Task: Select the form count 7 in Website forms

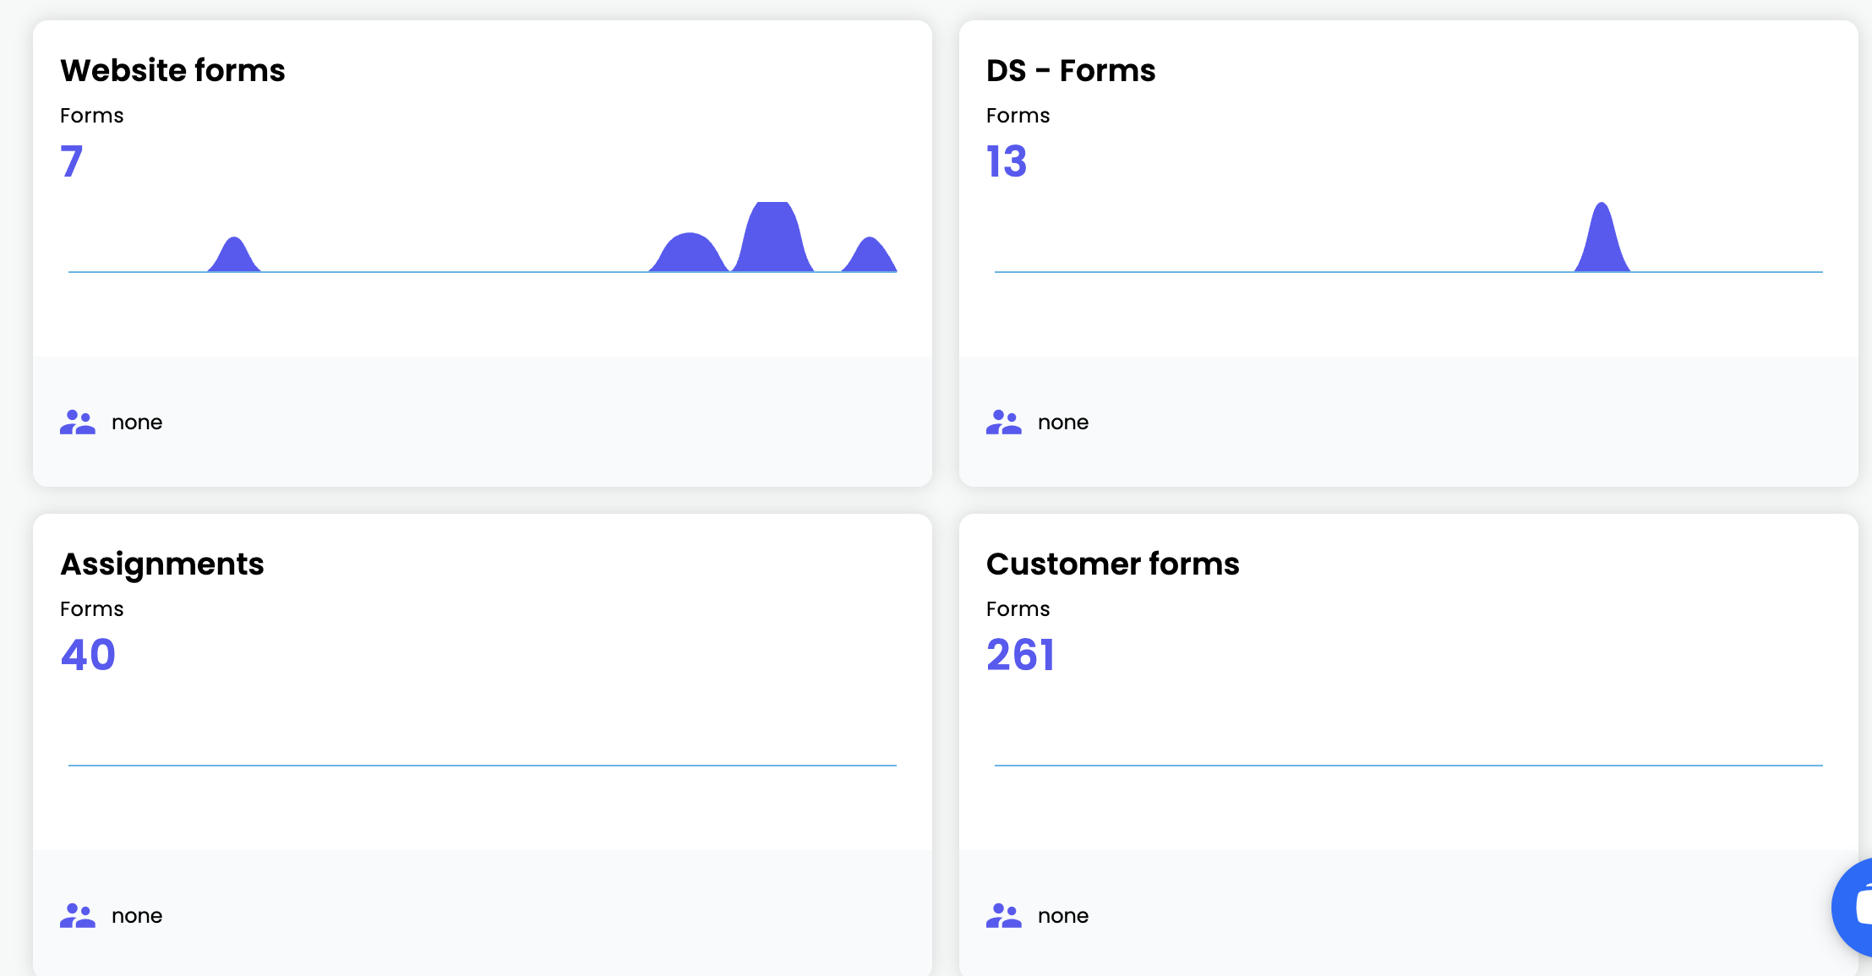Action: tap(72, 161)
